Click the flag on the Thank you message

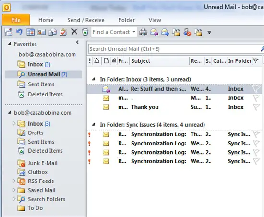pos(256,107)
